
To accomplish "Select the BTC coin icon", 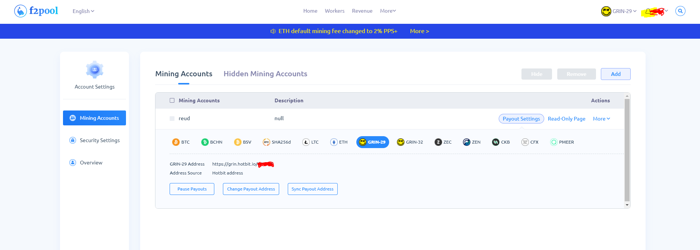I will pyautogui.click(x=176, y=142).
